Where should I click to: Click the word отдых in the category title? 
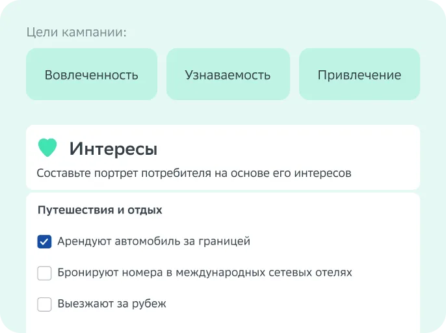[x=145, y=210]
